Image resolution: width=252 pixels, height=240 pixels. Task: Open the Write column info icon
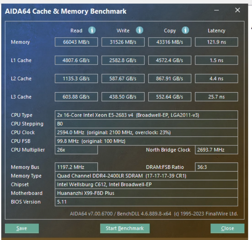click(140, 30)
